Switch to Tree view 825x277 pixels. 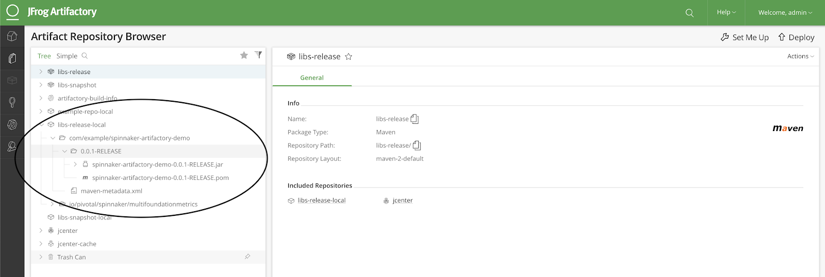44,56
